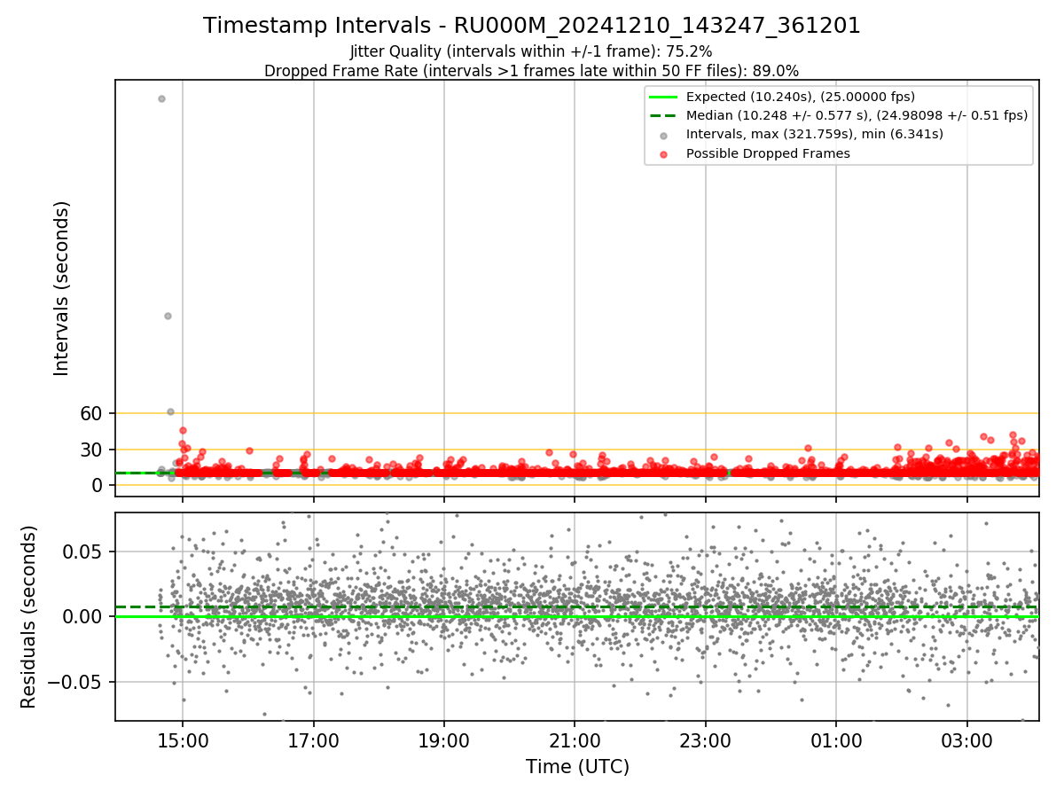Select the Dropped Frame Rate 89.0% subtitle line
Screen dimensions: 1064x798
tap(532, 71)
